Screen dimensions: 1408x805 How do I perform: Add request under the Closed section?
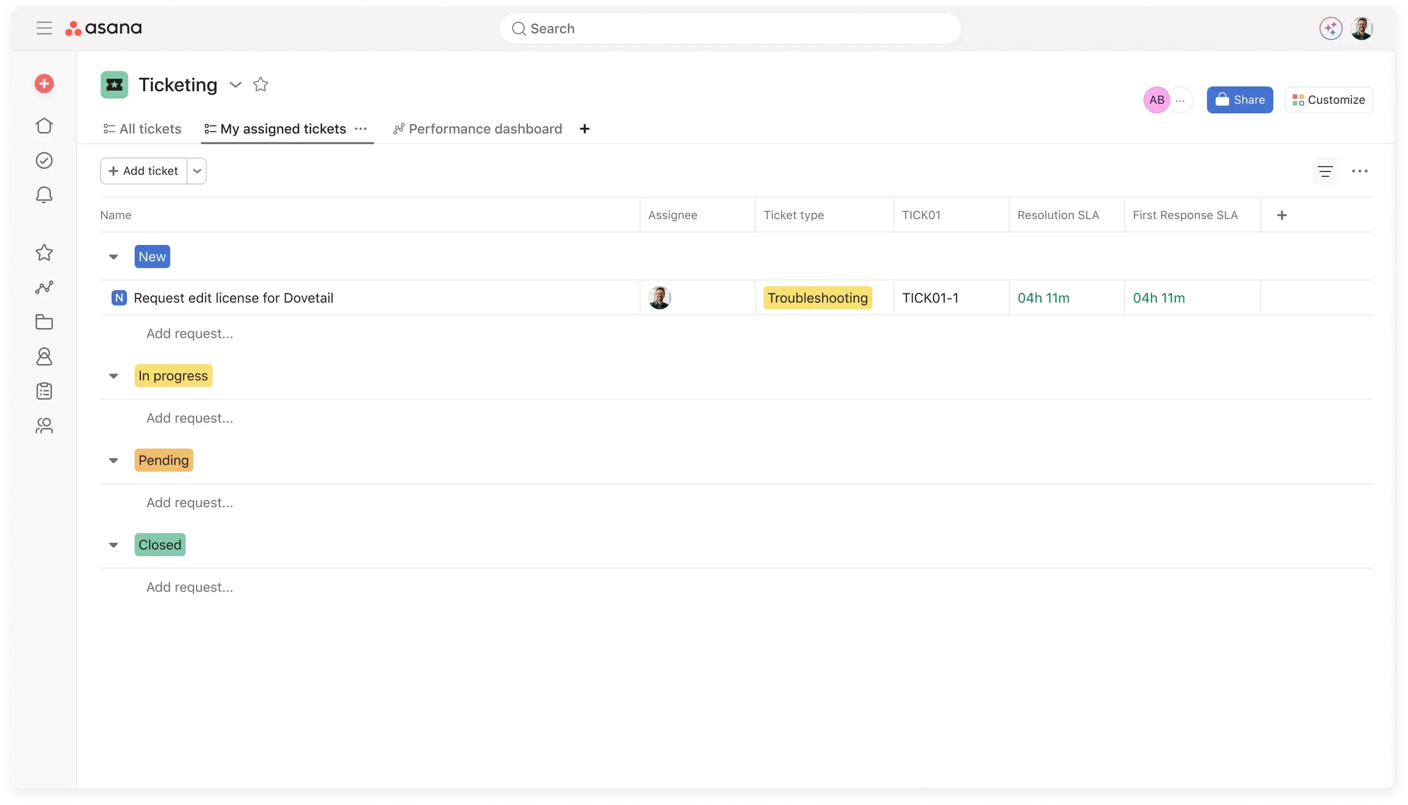189,587
